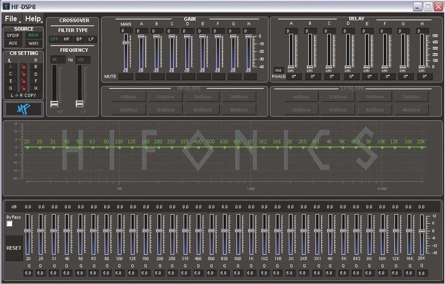Click the L -> R COPY button
Viewport: 445px width, 284px height.
click(x=23, y=96)
